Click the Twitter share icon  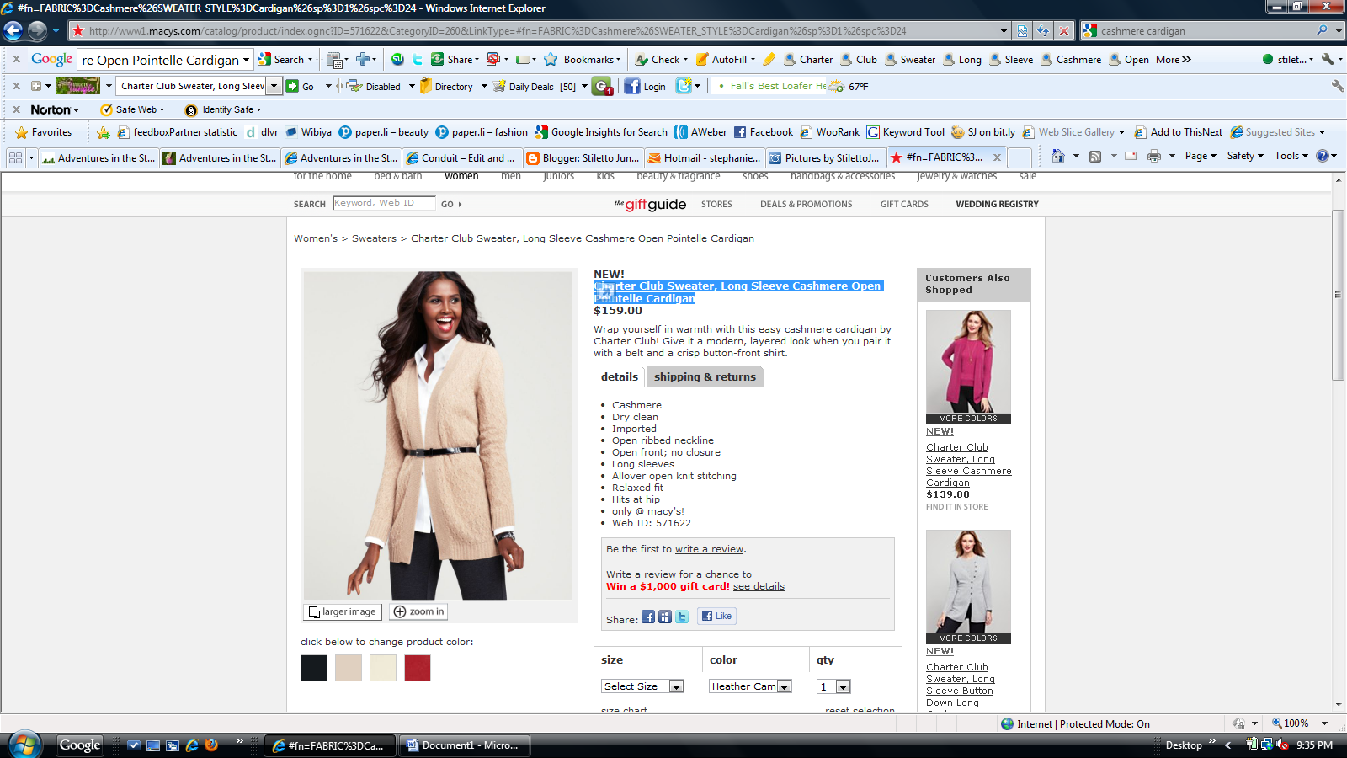point(682,617)
